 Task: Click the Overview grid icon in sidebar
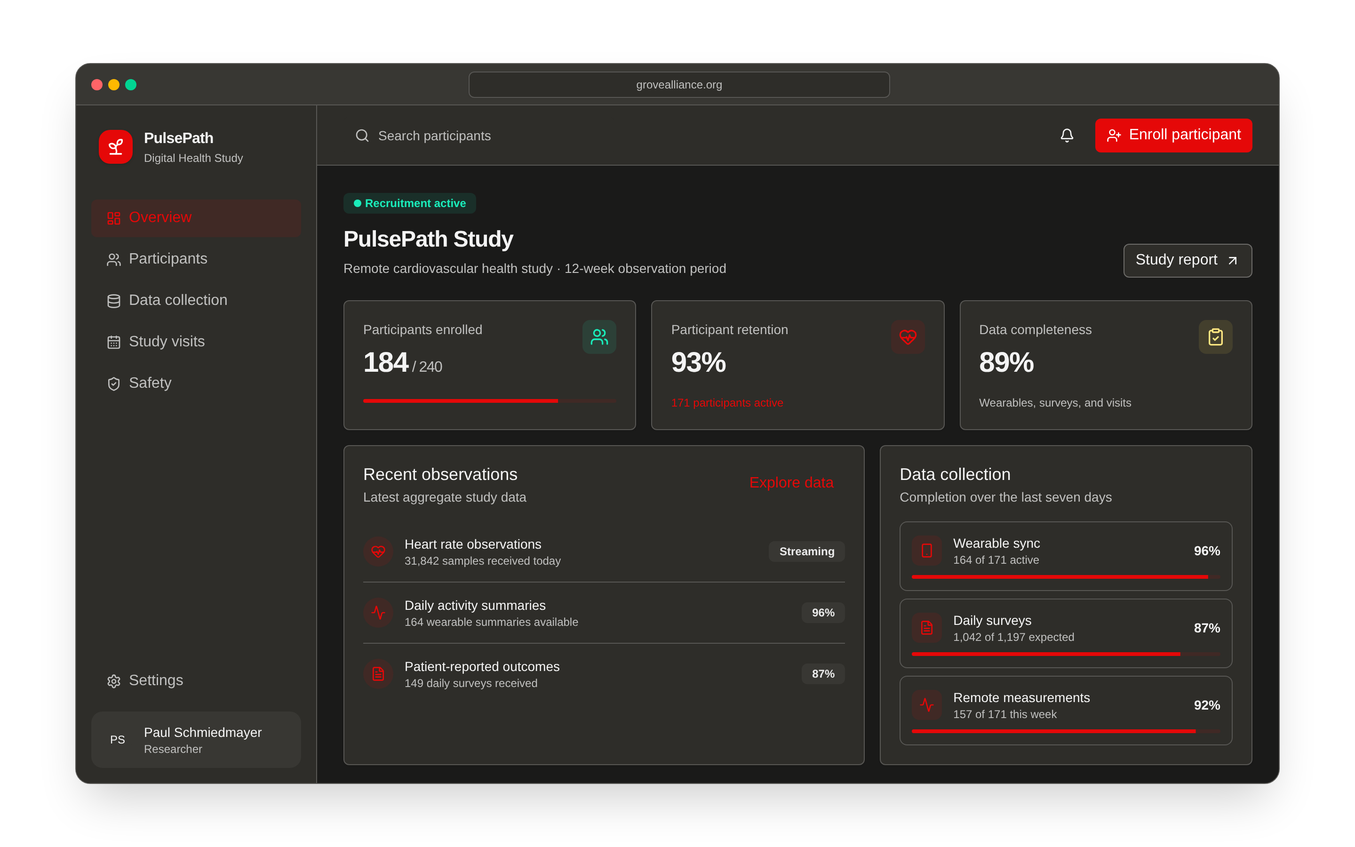114,218
